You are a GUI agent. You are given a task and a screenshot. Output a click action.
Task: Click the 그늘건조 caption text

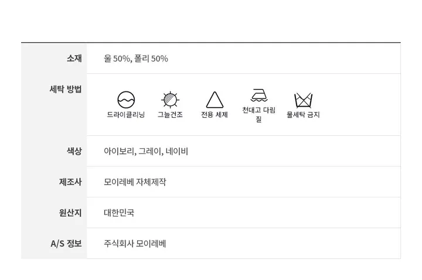point(170,115)
